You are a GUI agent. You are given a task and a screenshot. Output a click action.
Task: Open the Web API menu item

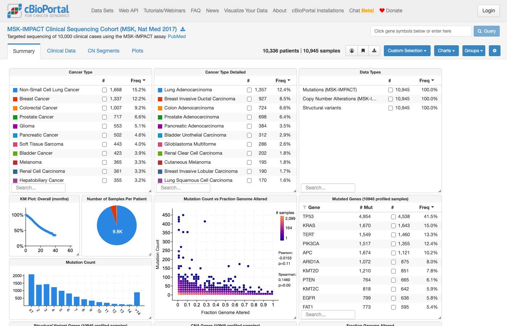pyautogui.click(x=129, y=11)
